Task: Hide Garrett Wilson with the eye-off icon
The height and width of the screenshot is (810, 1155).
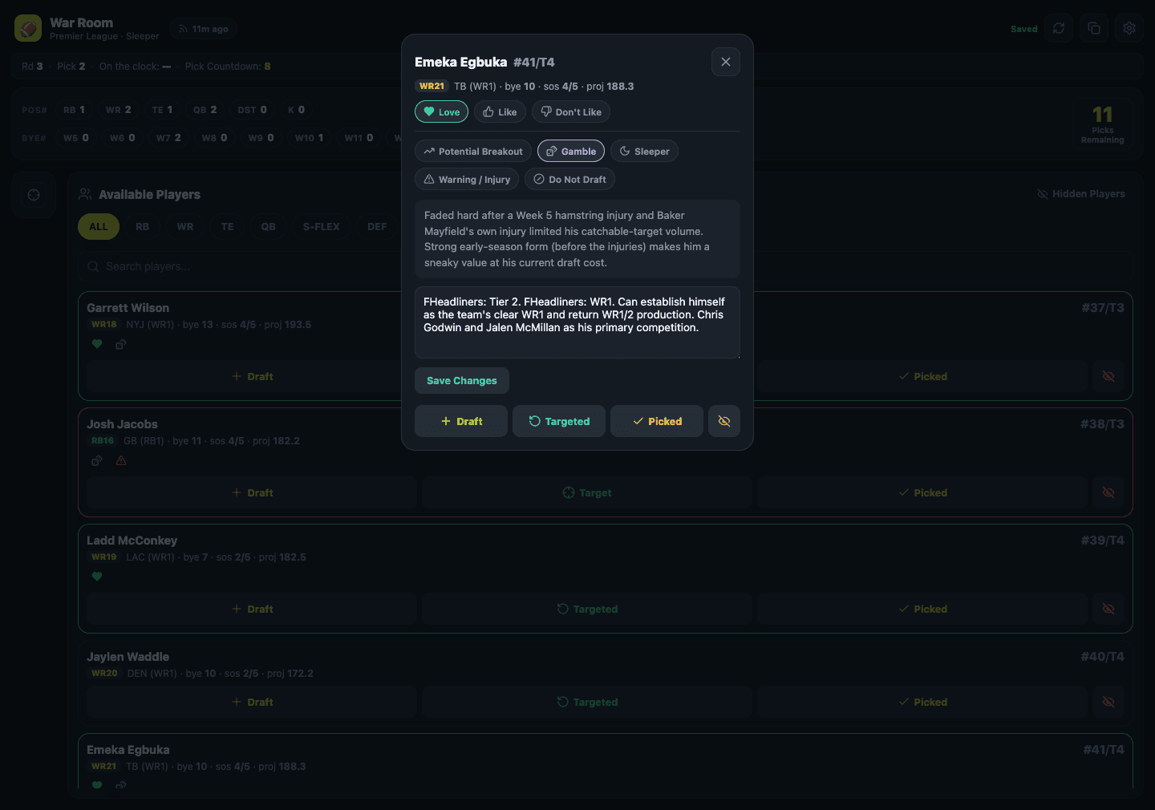Action: (x=1108, y=376)
